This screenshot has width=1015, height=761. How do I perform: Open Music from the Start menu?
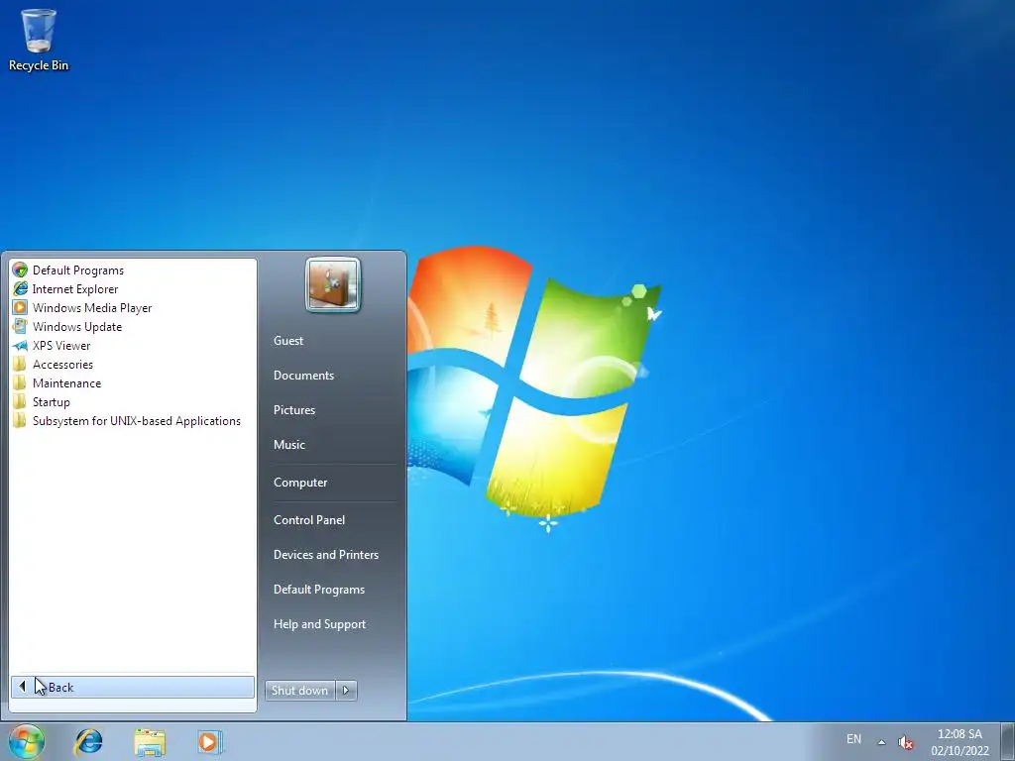288,445
